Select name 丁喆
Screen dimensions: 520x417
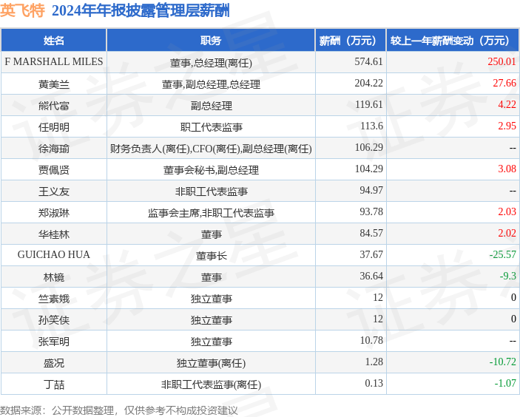click(54, 384)
